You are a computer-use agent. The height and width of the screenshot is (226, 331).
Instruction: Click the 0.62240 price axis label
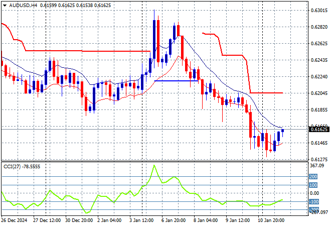(319, 76)
